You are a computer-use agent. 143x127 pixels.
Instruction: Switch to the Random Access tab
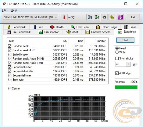point(98,32)
